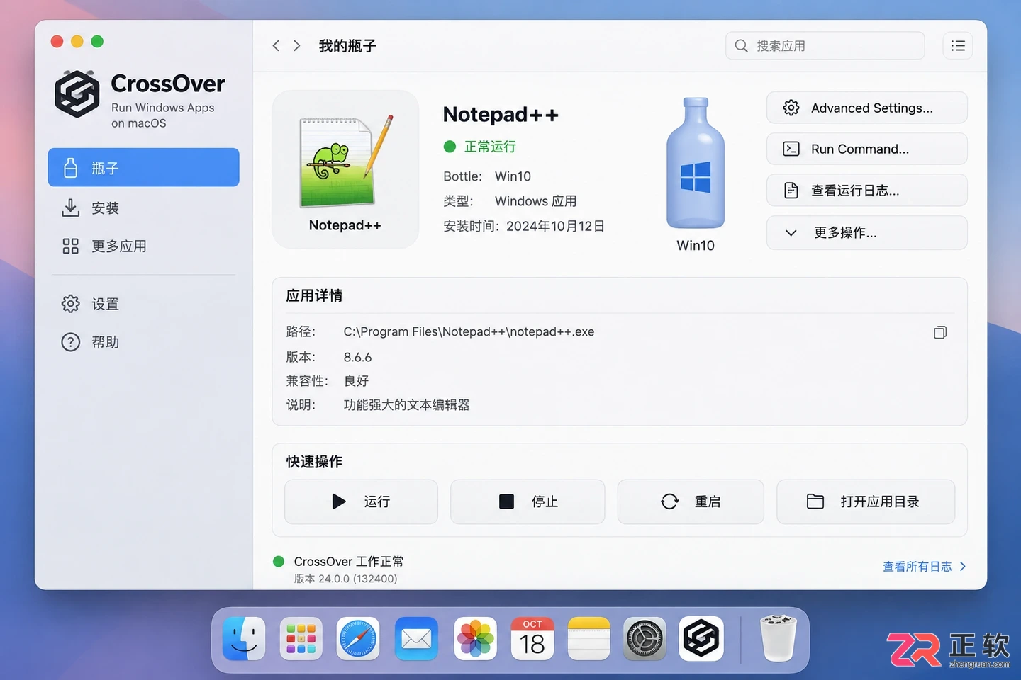
Task: Open Notes in the Dock
Action: click(588, 639)
